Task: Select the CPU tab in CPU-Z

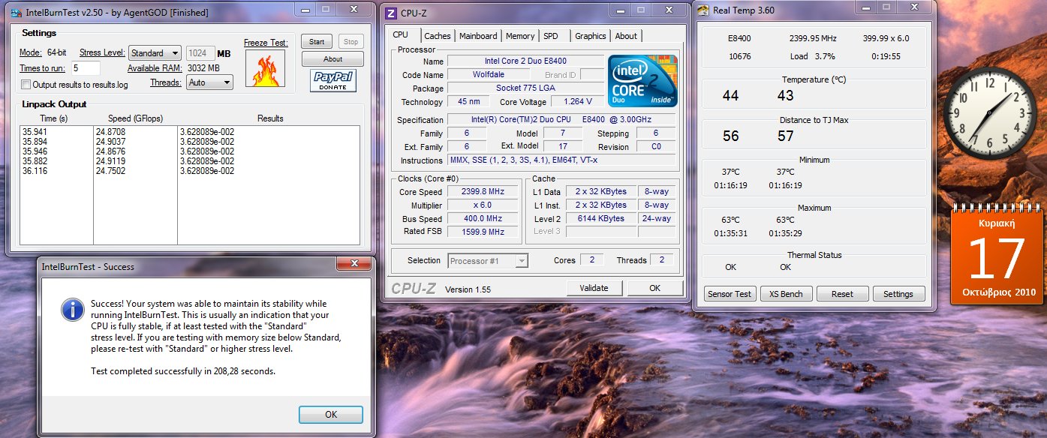Action: click(x=401, y=34)
